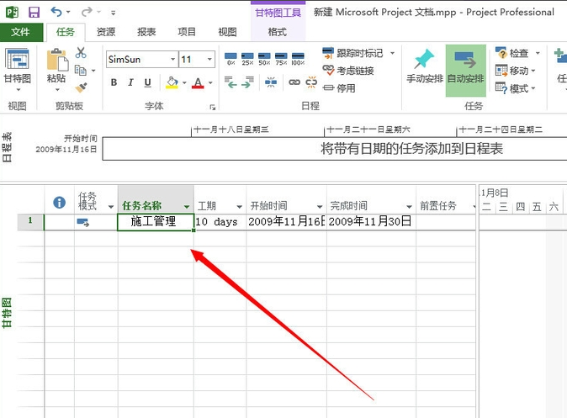Switch to the 项目 ribbon tab
This screenshot has height=418, width=567.
click(187, 32)
